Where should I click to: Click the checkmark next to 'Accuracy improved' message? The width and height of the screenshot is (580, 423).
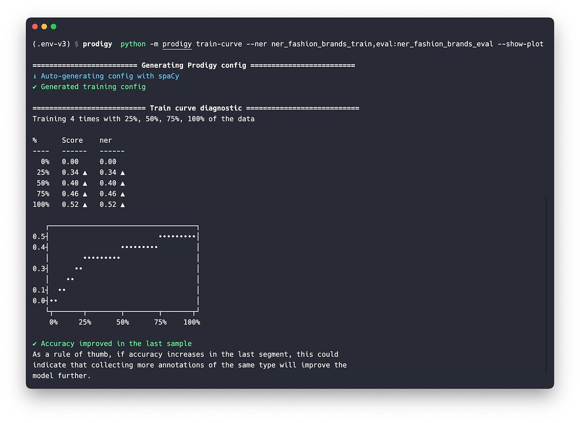[35, 343]
